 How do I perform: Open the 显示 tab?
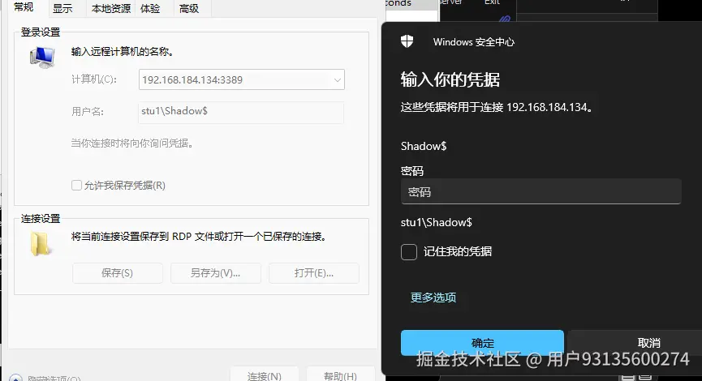[62, 8]
